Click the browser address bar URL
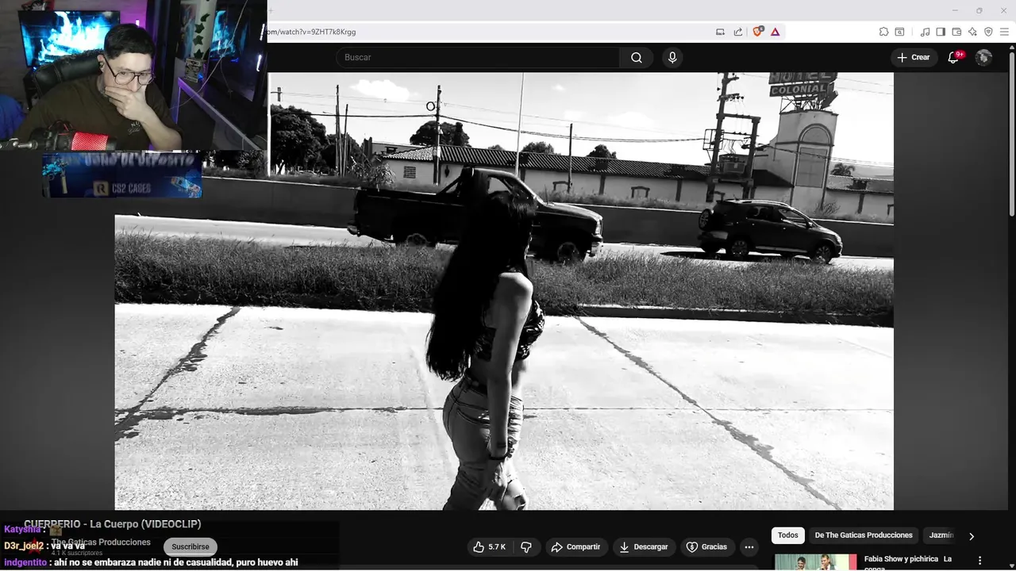This screenshot has height=571, width=1016. (312, 32)
